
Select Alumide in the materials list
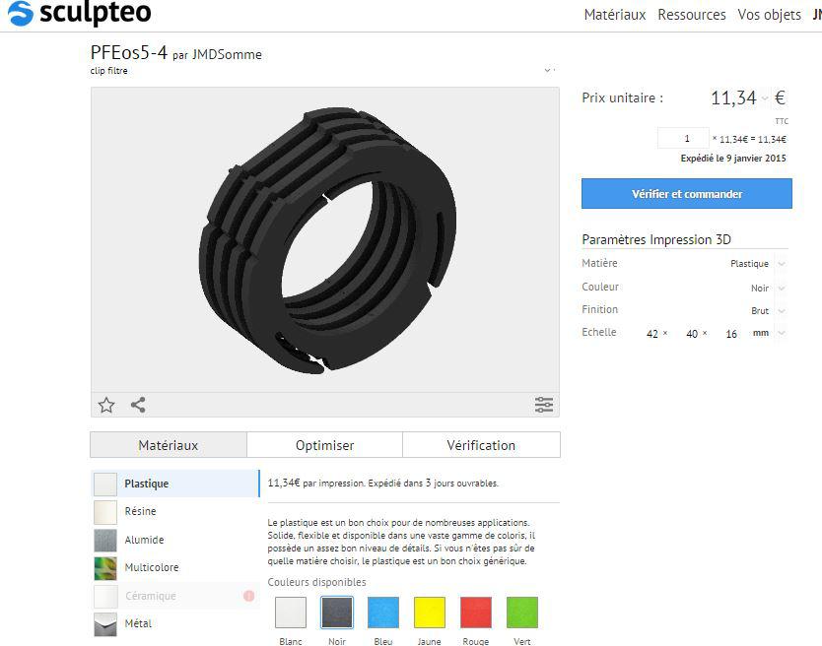point(175,540)
